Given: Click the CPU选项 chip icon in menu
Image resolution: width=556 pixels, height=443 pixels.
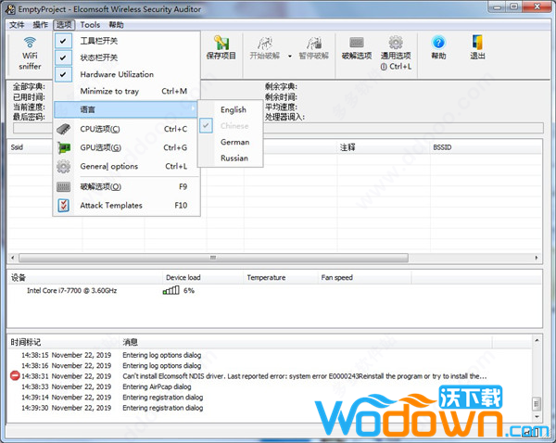Looking at the screenshot, I should (63, 129).
